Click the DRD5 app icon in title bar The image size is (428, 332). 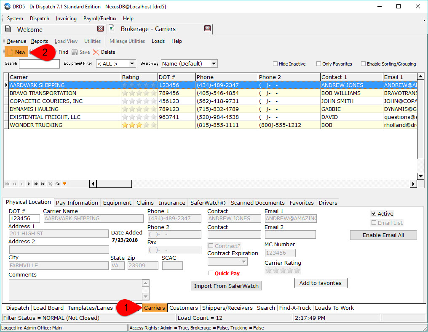(x=7, y=7)
